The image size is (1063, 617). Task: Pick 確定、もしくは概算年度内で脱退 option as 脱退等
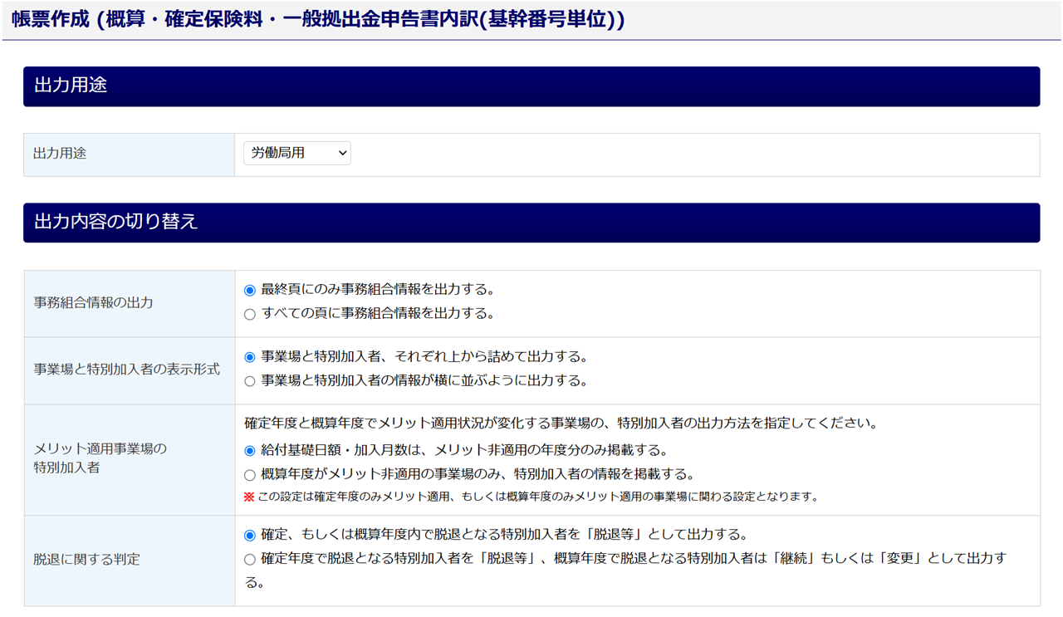pyautogui.click(x=250, y=536)
